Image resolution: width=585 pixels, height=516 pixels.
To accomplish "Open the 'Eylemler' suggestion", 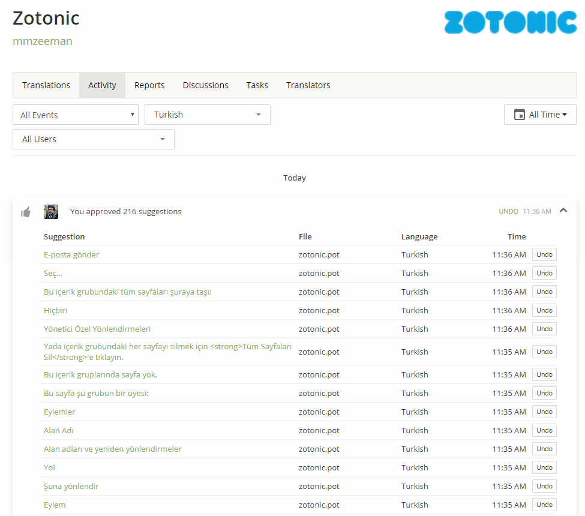I will 59,412.
